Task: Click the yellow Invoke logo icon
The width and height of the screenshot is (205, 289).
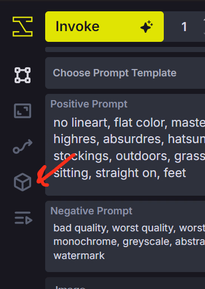Action: click(x=23, y=27)
